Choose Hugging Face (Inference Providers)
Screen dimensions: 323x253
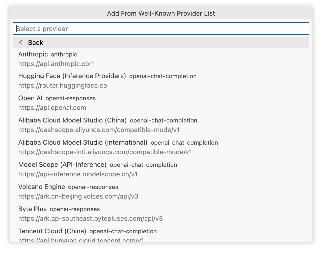point(161,81)
